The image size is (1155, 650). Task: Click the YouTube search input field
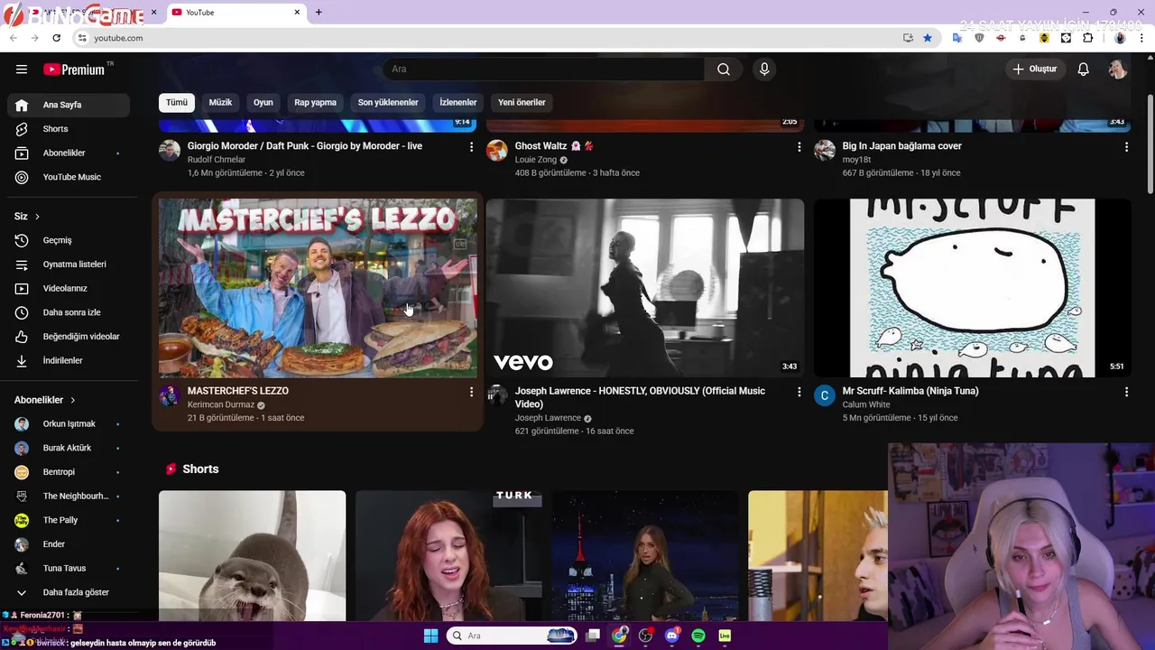[544, 70]
